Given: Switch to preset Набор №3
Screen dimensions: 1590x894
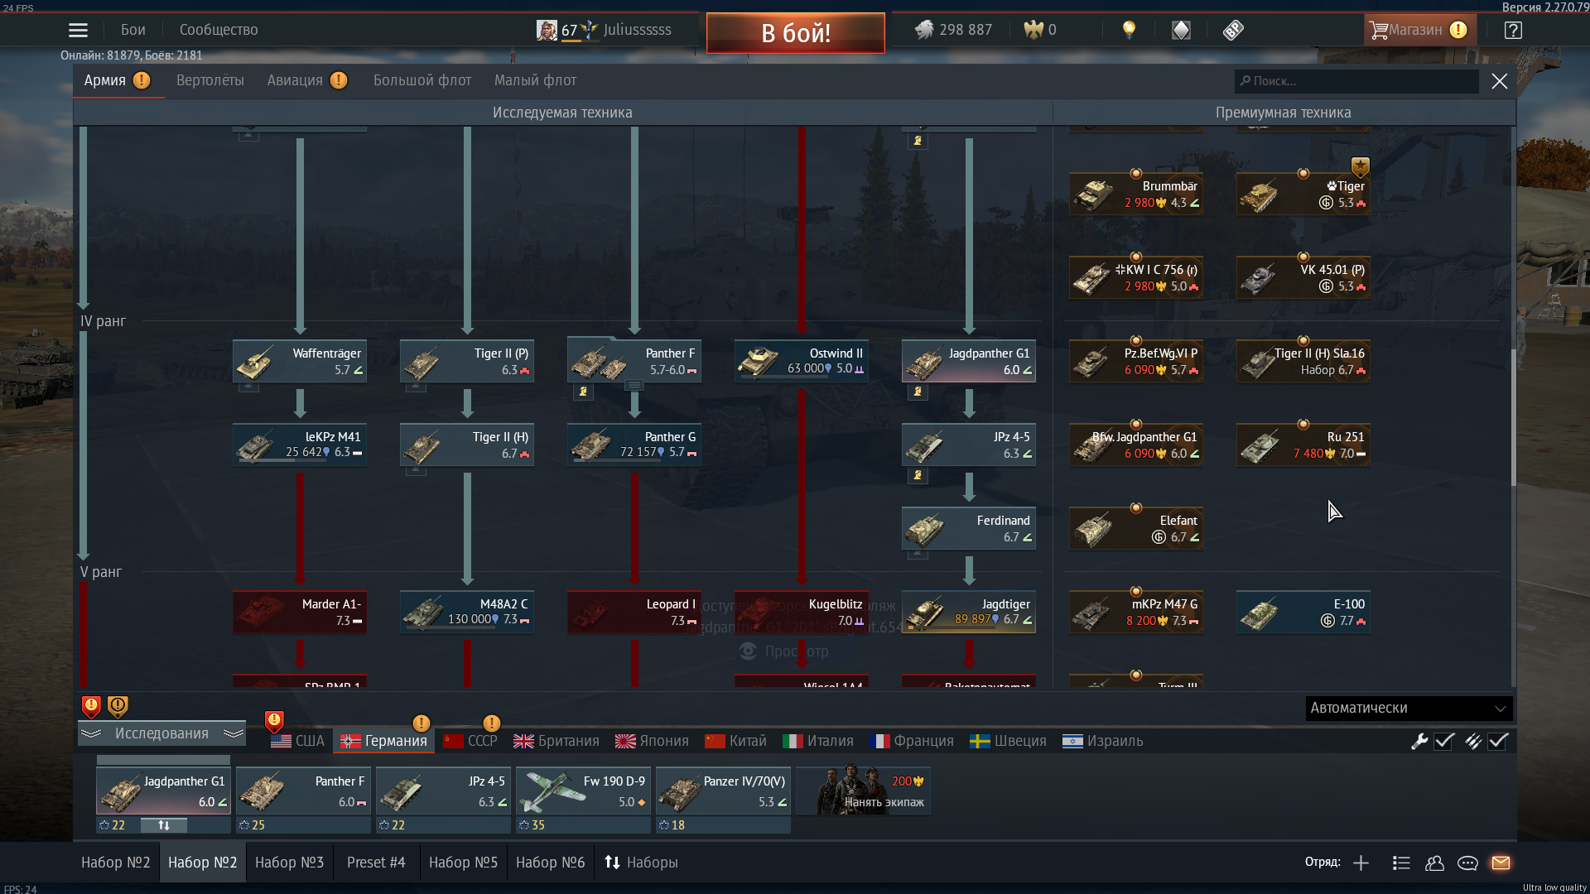Looking at the screenshot, I should [x=289, y=863].
